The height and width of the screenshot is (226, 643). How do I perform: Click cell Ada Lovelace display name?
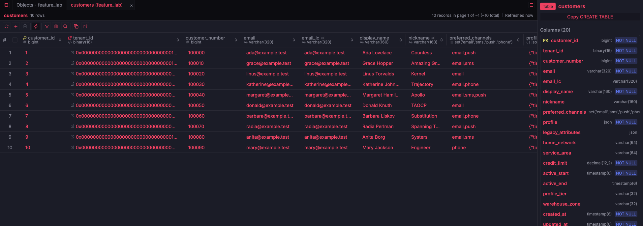click(x=377, y=53)
